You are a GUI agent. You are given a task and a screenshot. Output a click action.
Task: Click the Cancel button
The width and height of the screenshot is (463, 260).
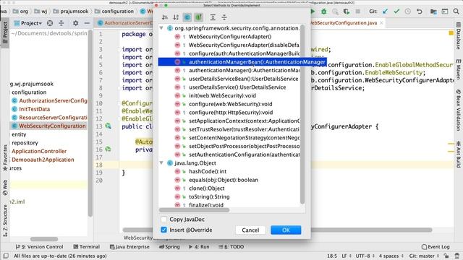[250, 230]
